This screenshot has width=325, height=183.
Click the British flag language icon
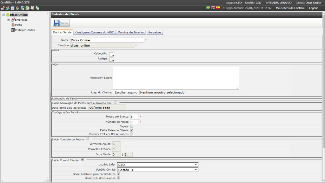[x=213, y=8]
